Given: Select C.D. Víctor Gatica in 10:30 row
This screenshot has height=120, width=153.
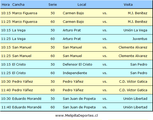Looking at the screenshot, I should (133, 81).
